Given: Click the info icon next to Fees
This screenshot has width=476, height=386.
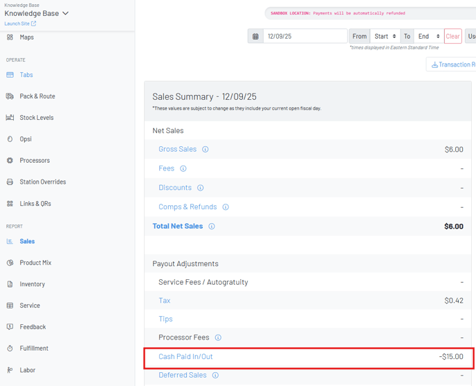Looking at the screenshot, I should 183,168.
